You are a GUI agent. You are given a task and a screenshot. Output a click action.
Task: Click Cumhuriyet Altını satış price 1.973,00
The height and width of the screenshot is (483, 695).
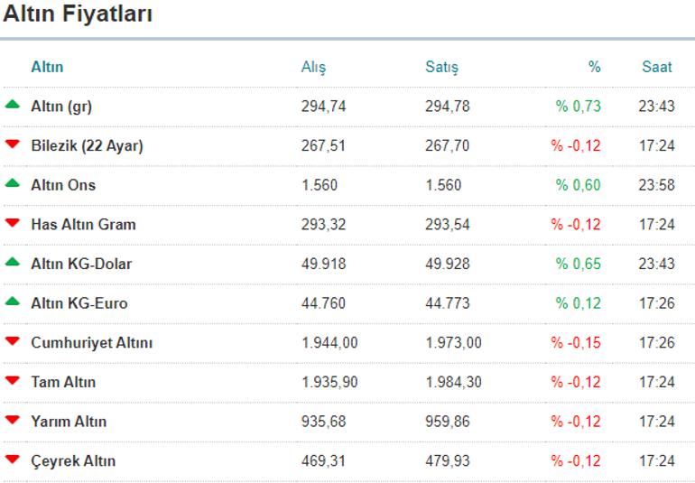pos(453,343)
